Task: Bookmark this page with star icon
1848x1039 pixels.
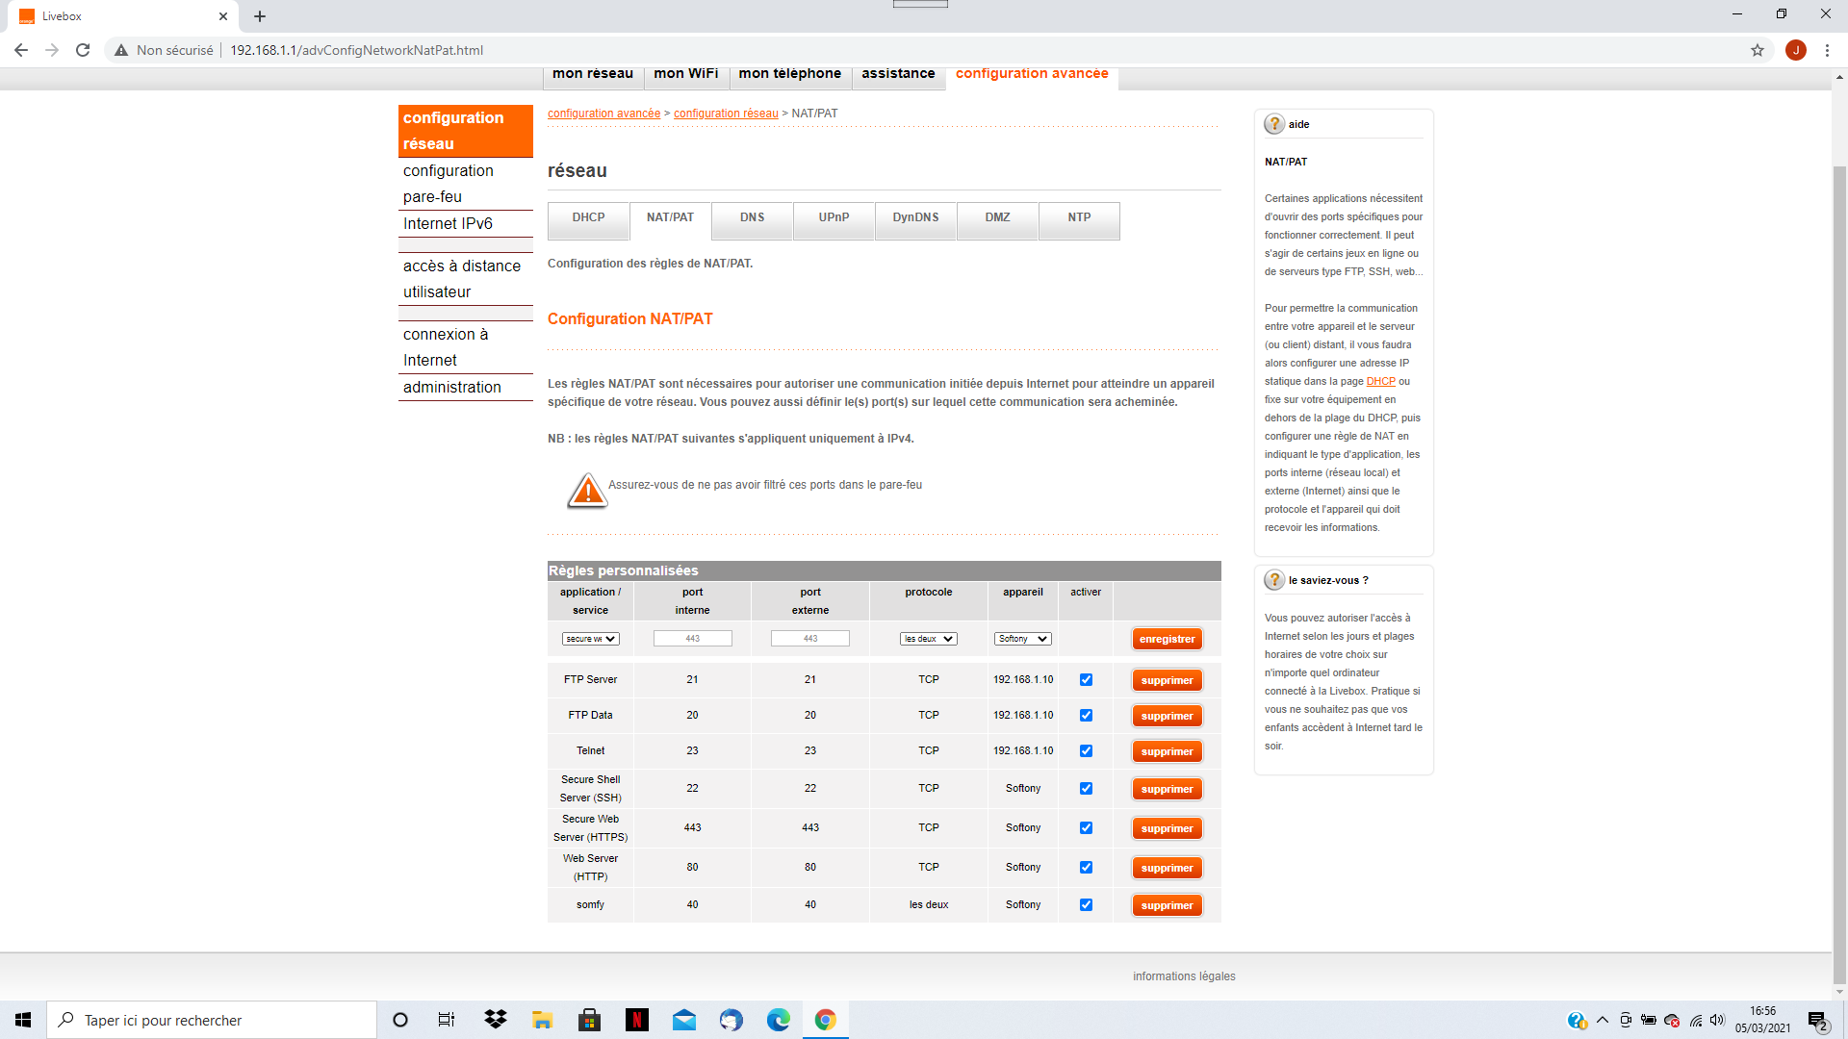Action: coord(1758,50)
